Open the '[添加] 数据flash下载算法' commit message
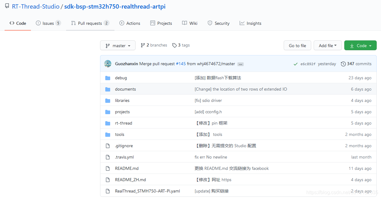This screenshot has height=198, width=381. 218,78
